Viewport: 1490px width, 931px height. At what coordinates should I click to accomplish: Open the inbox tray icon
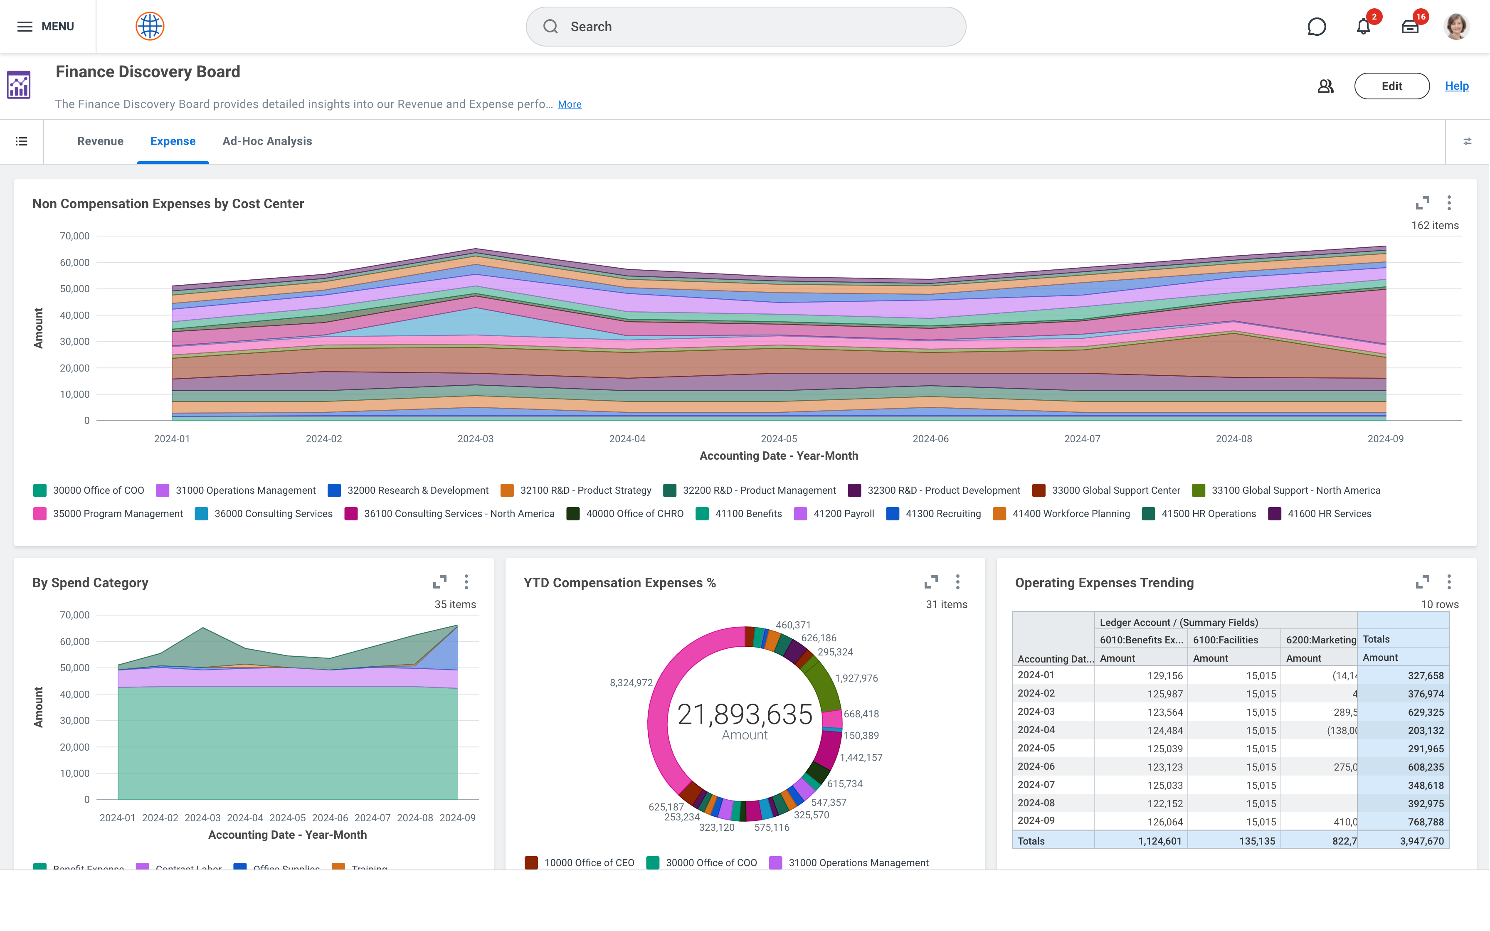click(x=1410, y=27)
